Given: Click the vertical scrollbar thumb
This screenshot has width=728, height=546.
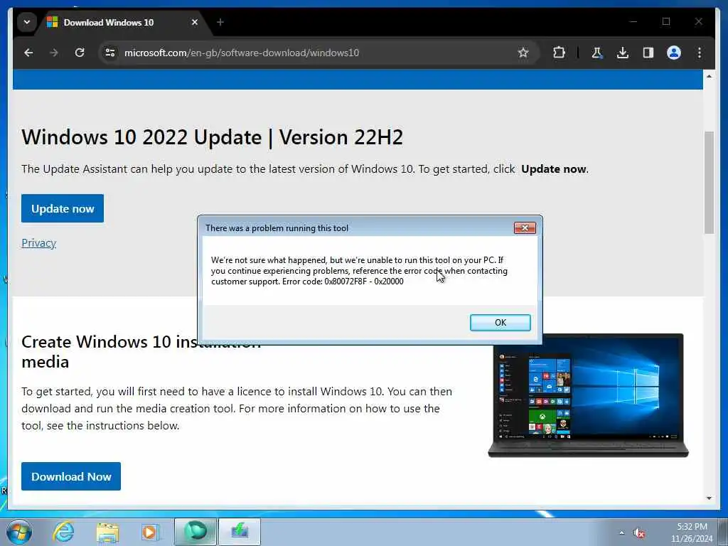Looking at the screenshot, I should [x=709, y=183].
